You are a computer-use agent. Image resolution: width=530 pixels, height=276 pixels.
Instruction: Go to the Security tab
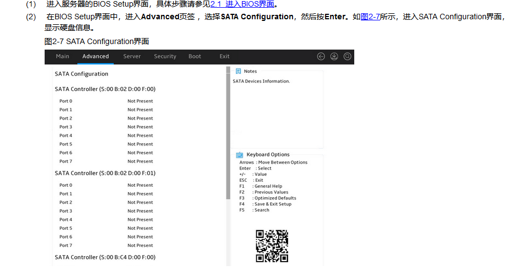click(165, 56)
